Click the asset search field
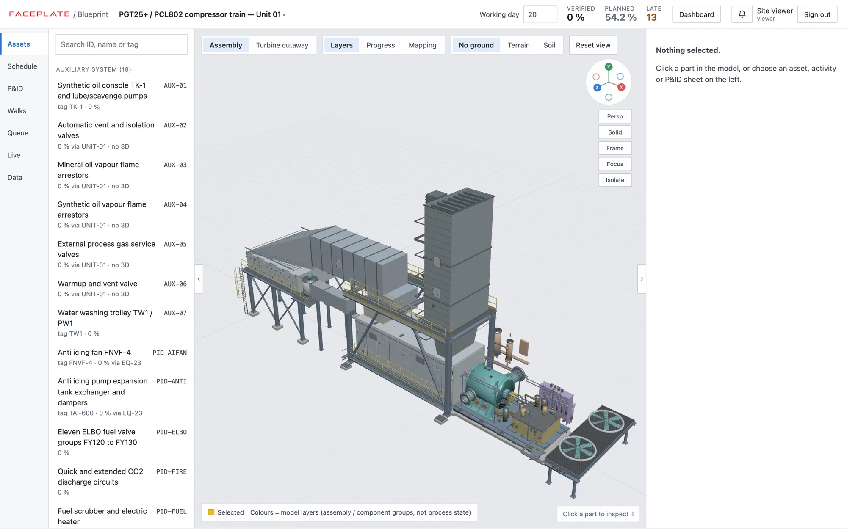The image size is (847, 529). click(121, 44)
